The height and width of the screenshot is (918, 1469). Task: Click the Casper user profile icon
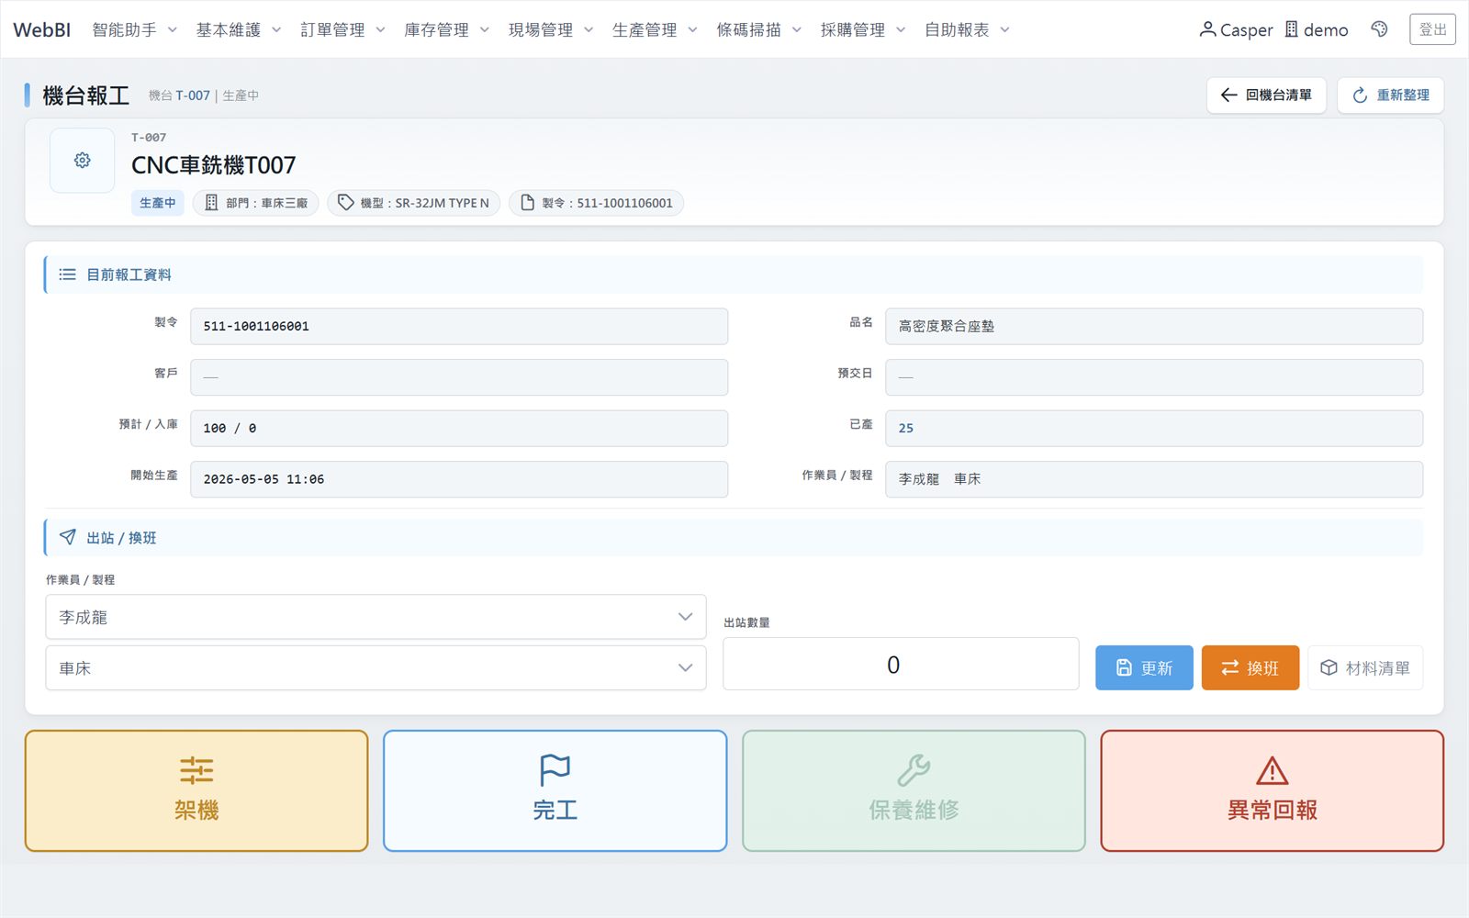1207,29
